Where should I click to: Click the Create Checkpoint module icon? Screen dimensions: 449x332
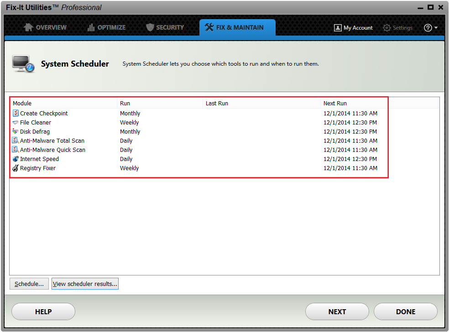(15, 113)
